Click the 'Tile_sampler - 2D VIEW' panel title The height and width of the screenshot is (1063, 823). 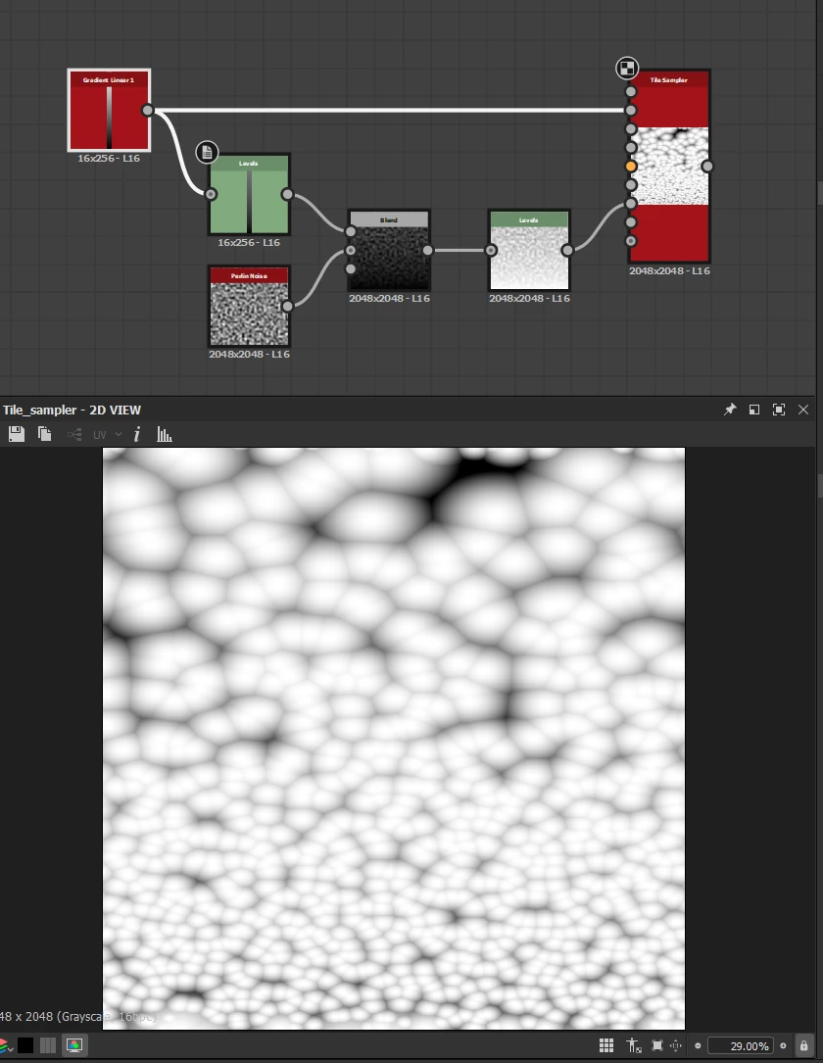click(72, 410)
